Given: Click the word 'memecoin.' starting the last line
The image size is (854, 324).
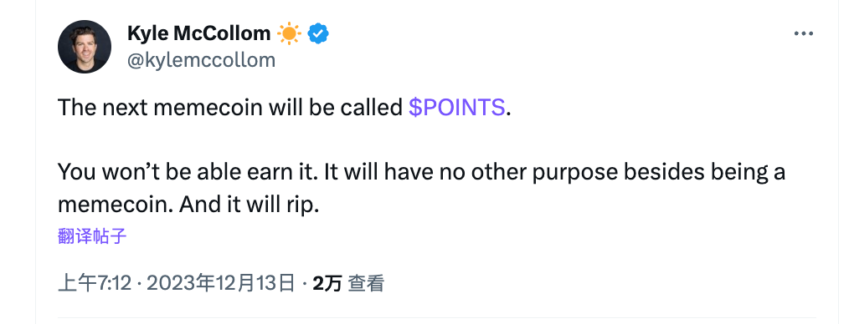Looking at the screenshot, I should [x=116, y=205].
